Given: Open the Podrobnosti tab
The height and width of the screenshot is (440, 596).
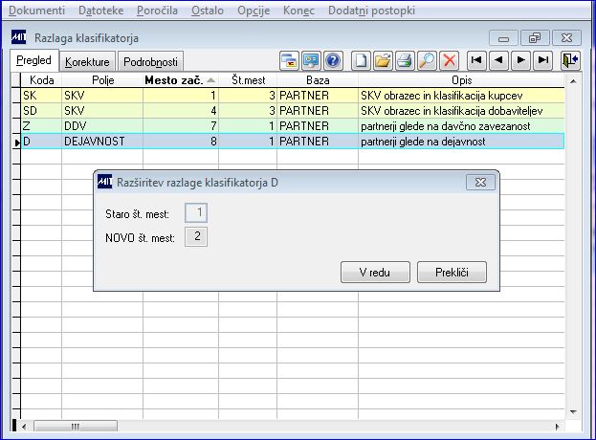Looking at the screenshot, I should [150, 62].
